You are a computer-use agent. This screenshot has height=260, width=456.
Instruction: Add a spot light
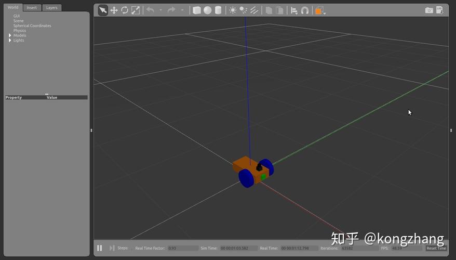pos(244,10)
